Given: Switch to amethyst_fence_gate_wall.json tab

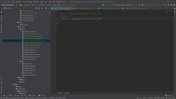Looking at the screenshot, I should point(109,8).
